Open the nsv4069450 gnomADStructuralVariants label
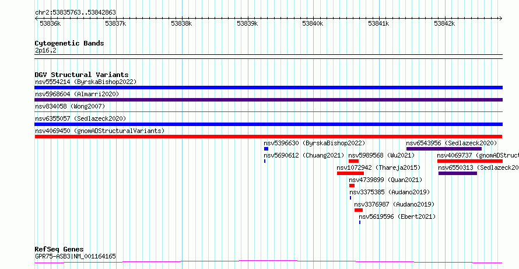The height and width of the screenshot is (269, 519). click(100, 131)
